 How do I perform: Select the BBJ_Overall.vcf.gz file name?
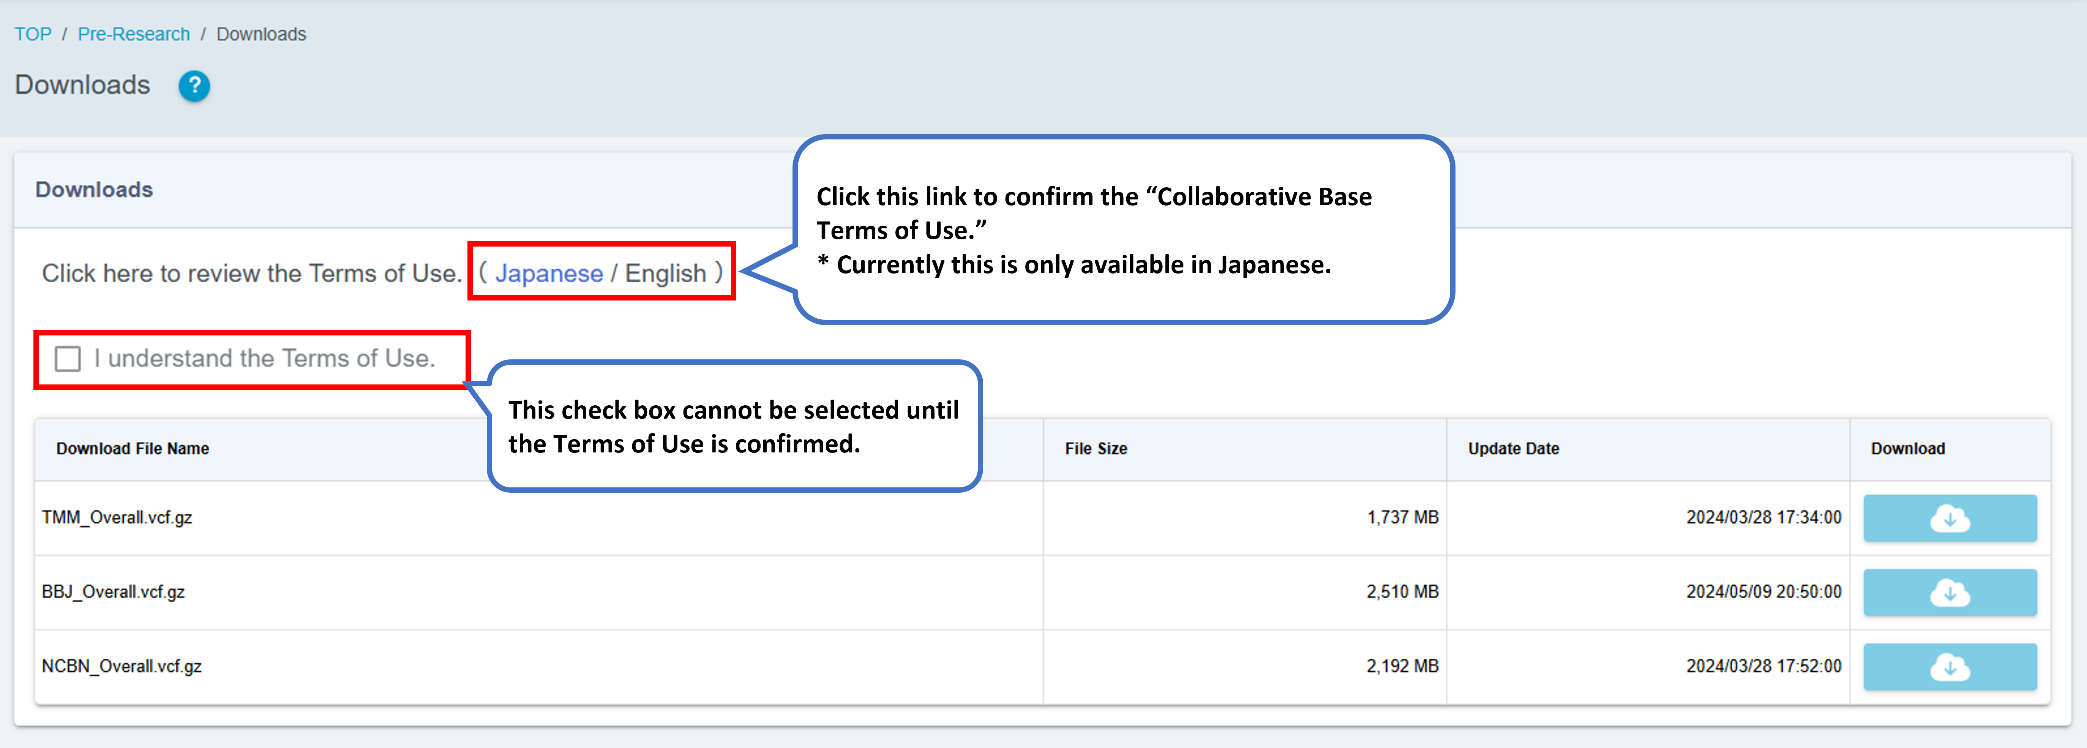coord(114,591)
